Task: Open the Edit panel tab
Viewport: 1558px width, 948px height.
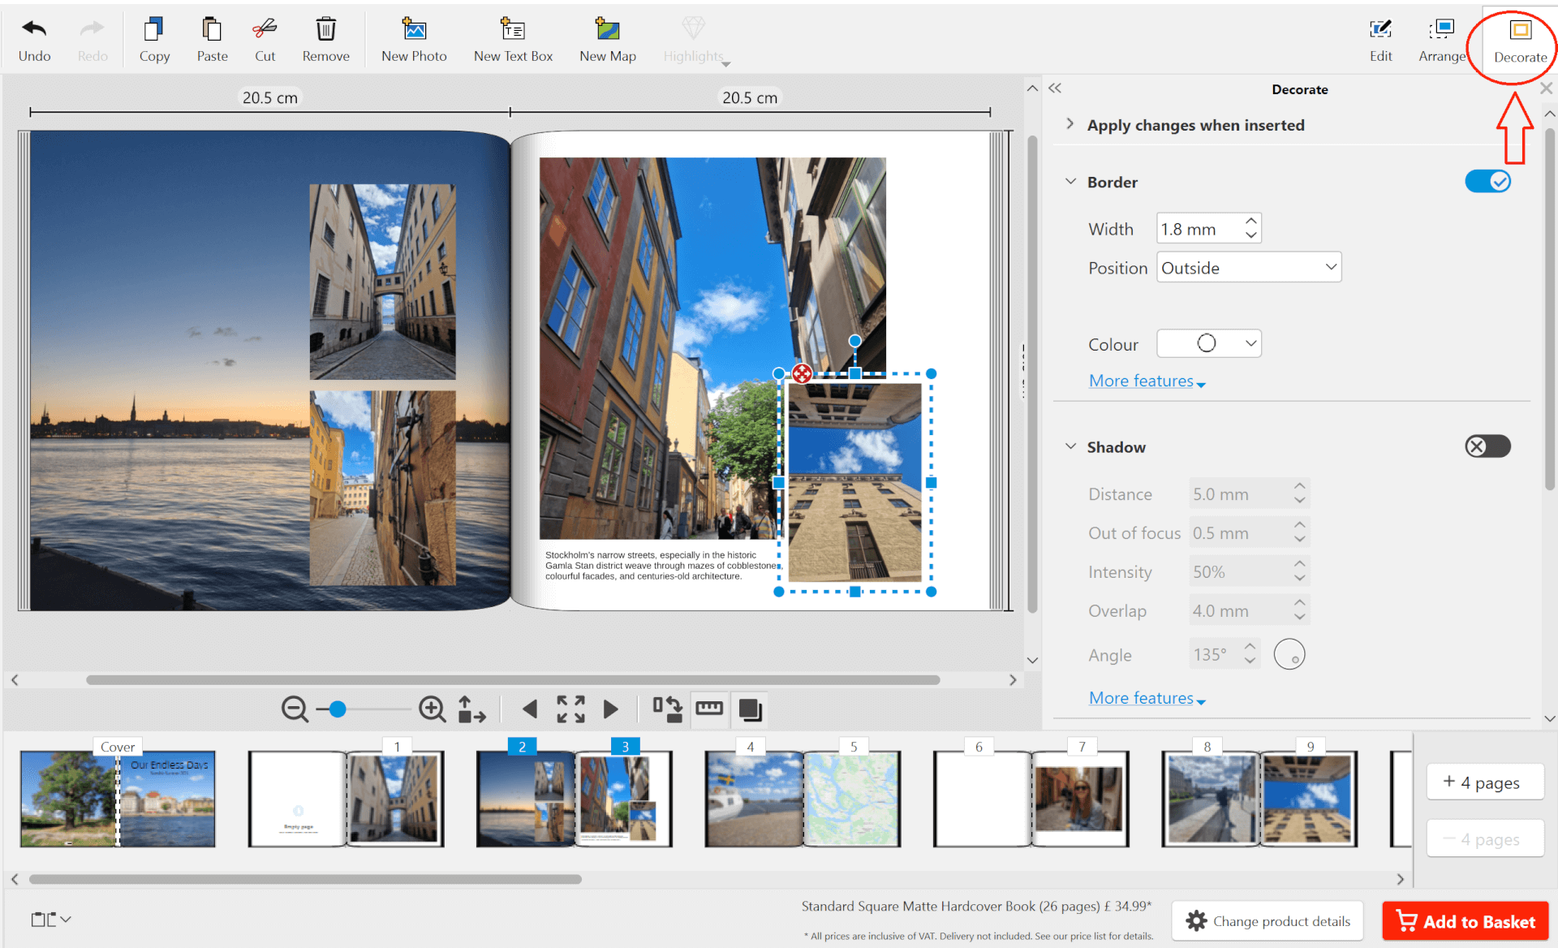Action: 1380,39
